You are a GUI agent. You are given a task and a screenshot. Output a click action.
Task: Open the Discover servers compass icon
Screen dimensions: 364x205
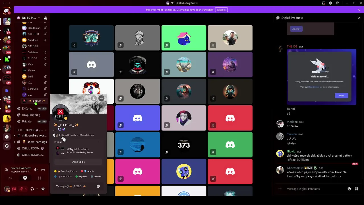click(x=7, y=146)
